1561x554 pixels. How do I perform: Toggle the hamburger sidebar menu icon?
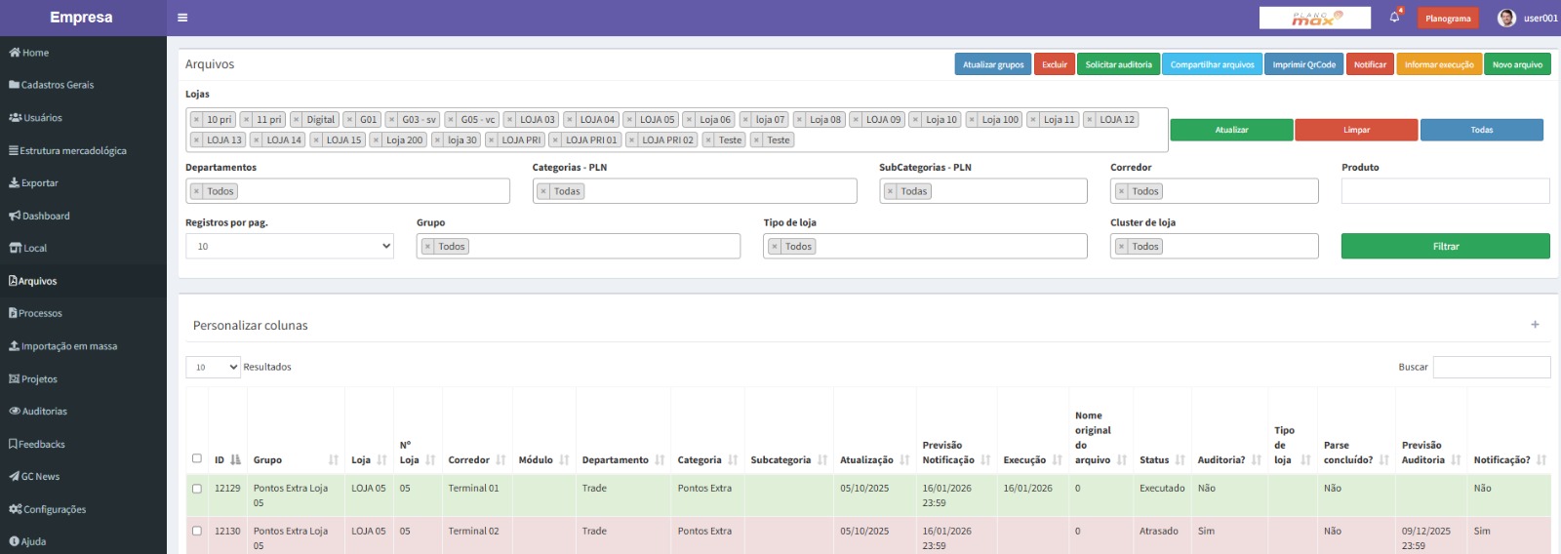click(182, 18)
